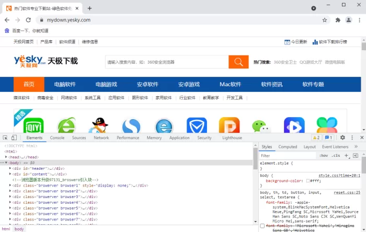366x232 pixels.
Task: Add new style rule plus icon
Action: click(x=347, y=156)
